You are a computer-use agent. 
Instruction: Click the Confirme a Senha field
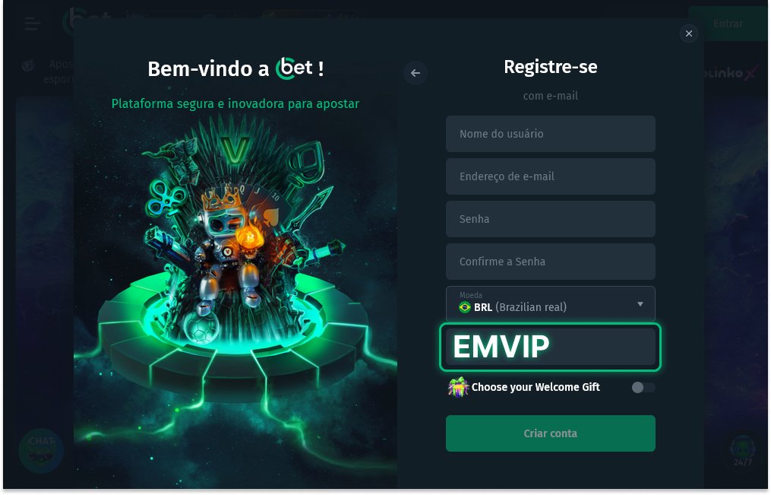pos(550,262)
